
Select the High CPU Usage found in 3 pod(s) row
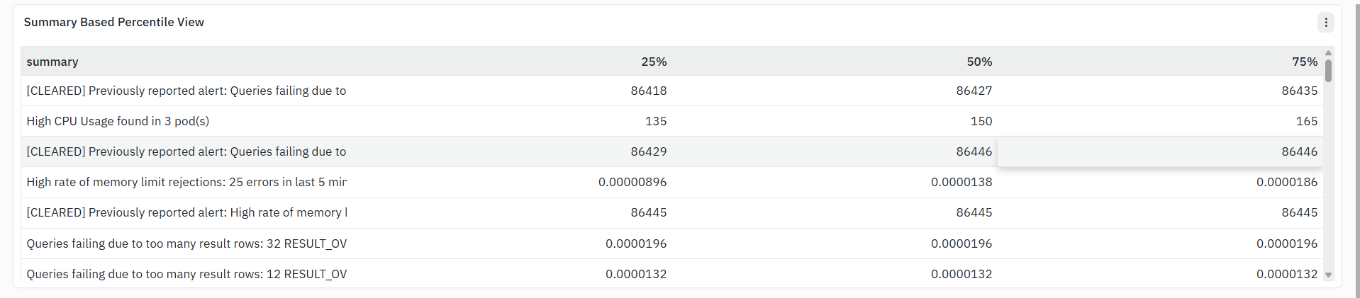coord(672,121)
